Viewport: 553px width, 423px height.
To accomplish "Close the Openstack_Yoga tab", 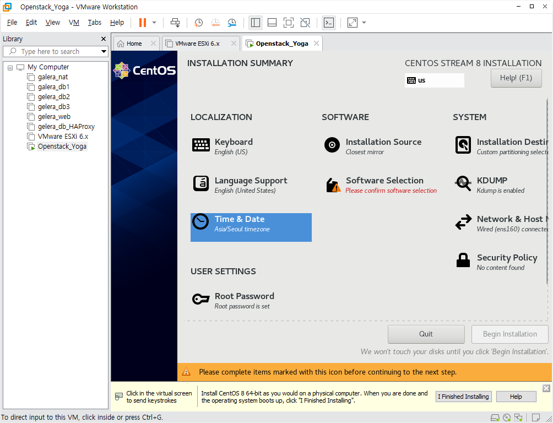I will pyautogui.click(x=316, y=43).
